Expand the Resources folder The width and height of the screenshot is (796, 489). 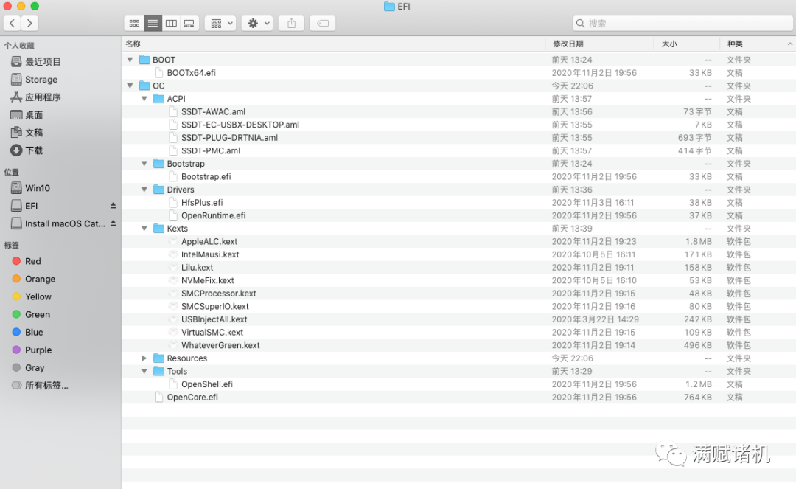coord(144,358)
